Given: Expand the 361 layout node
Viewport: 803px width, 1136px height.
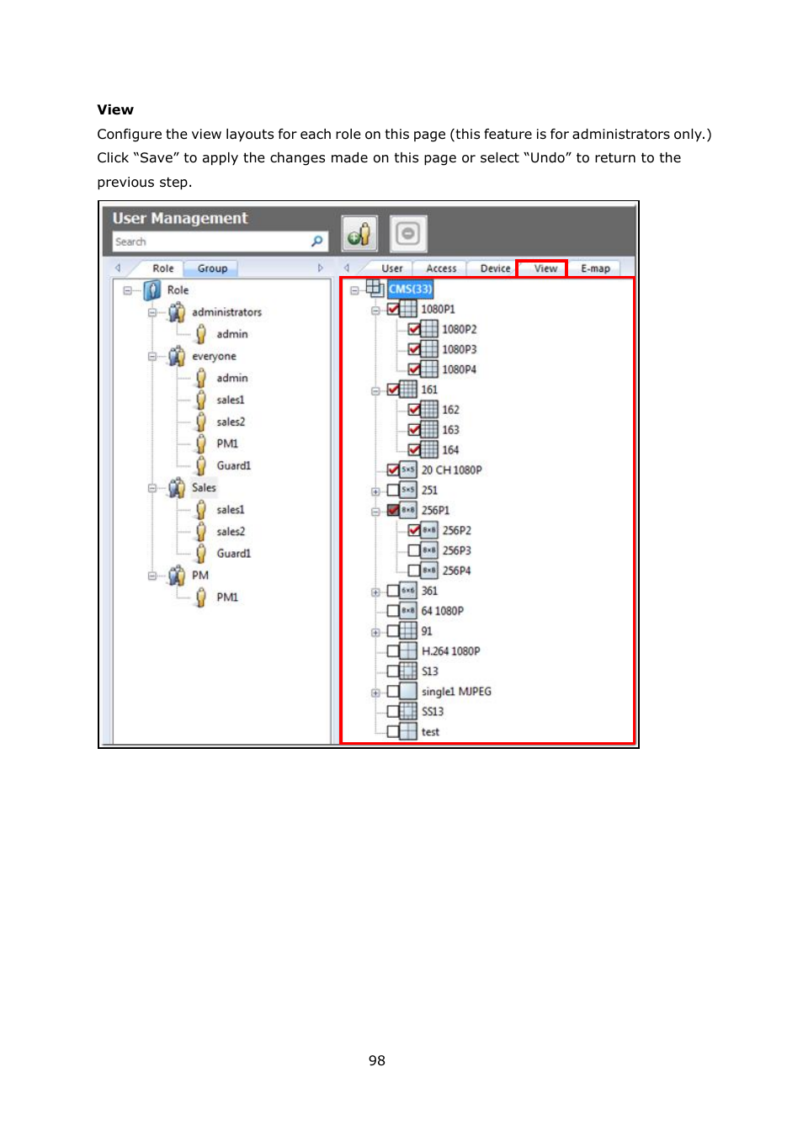Looking at the screenshot, I should tap(375, 592).
